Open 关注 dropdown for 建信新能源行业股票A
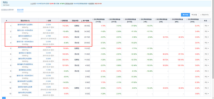The image size is (214, 99). (x=207, y=26)
